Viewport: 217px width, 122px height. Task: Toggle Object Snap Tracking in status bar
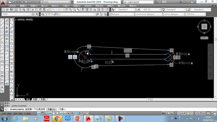[61, 113]
